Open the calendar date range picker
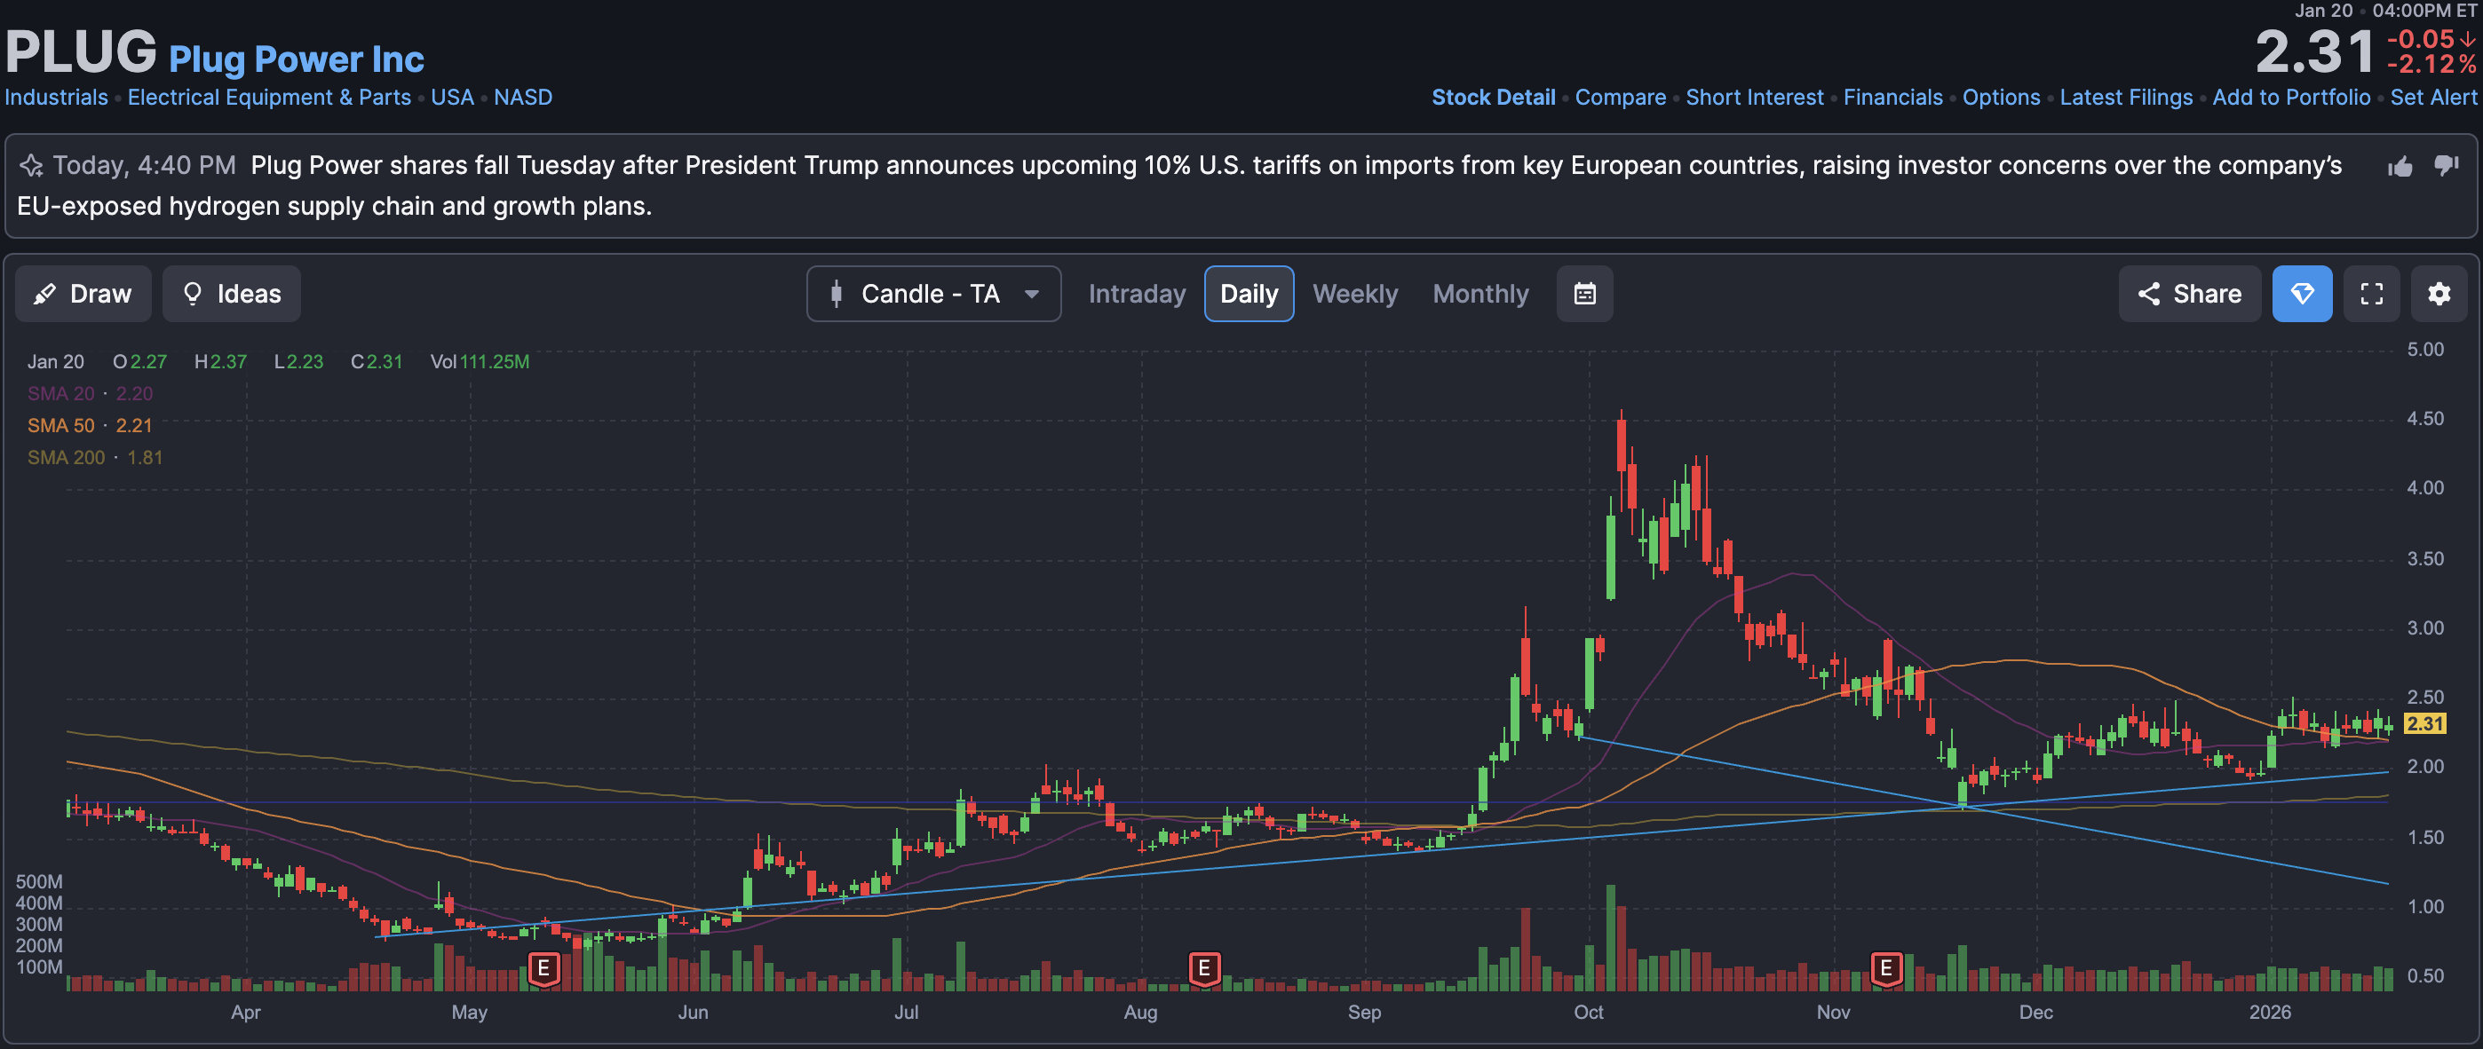The height and width of the screenshot is (1049, 2483). [x=1583, y=294]
